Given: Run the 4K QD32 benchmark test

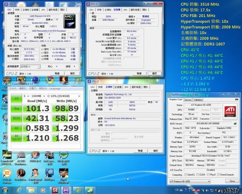Looking at the screenshot, I should coord(16,138).
